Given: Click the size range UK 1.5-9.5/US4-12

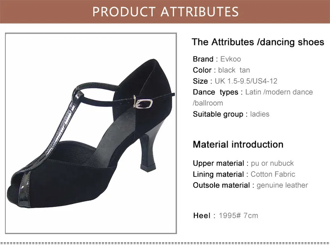Looking at the screenshot, I should (x=246, y=81).
